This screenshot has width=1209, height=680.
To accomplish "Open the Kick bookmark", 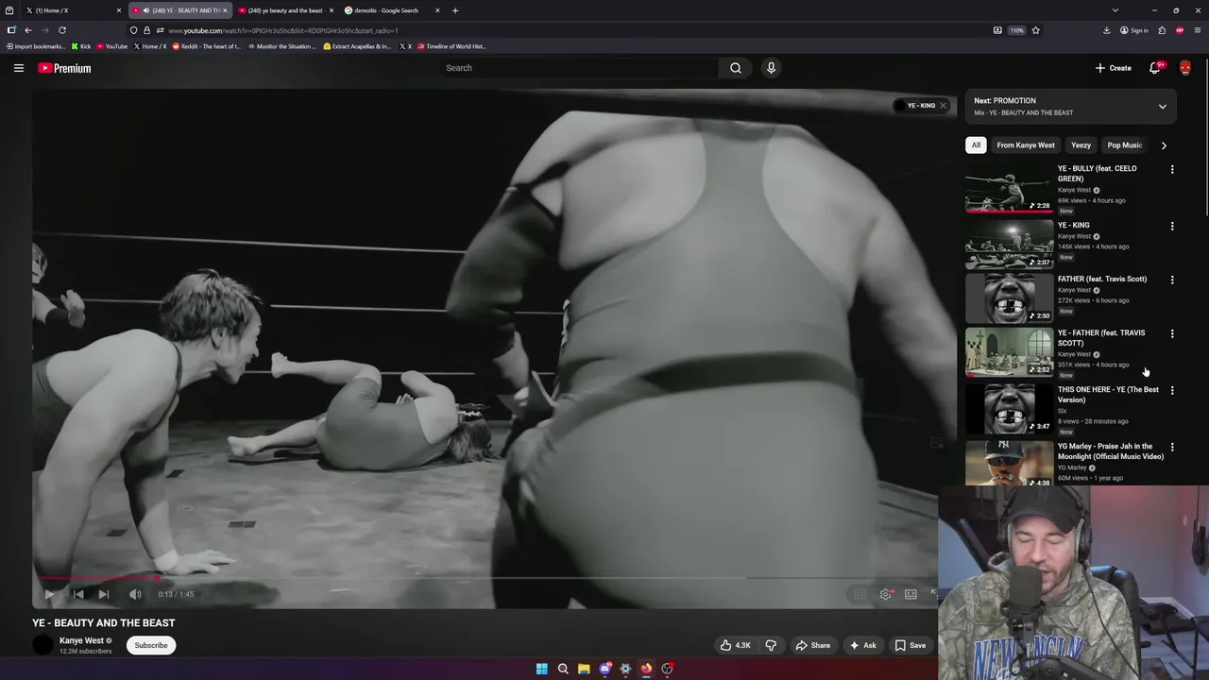I will pos(81,46).
